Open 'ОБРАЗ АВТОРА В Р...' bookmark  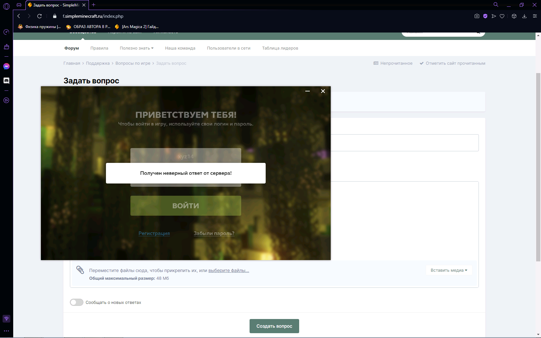88,27
